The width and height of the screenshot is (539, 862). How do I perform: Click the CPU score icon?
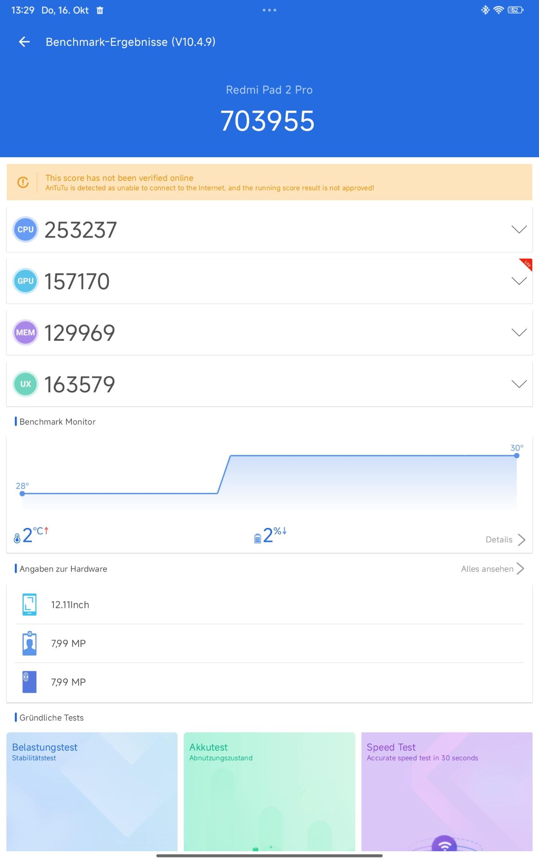[25, 229]
